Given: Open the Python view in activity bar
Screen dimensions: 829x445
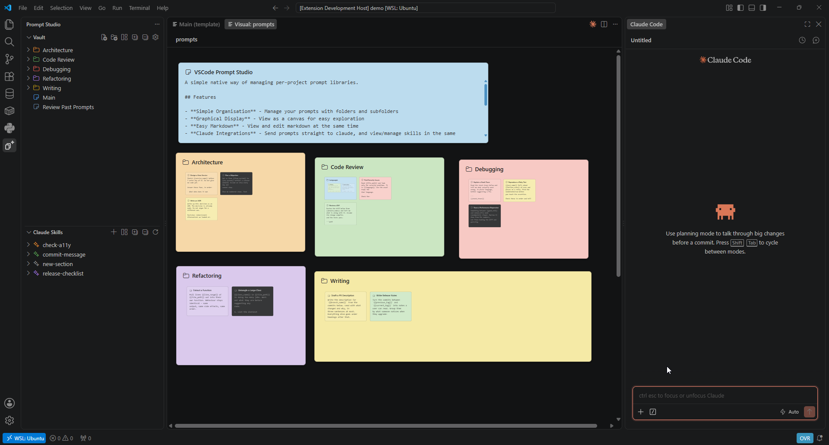Looking at the screenshot, I should (x=9, y=128).
